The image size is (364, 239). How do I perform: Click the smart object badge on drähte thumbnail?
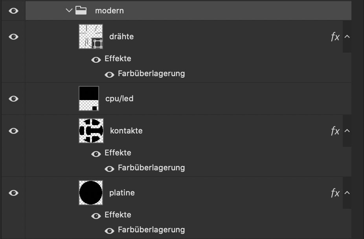97,44
